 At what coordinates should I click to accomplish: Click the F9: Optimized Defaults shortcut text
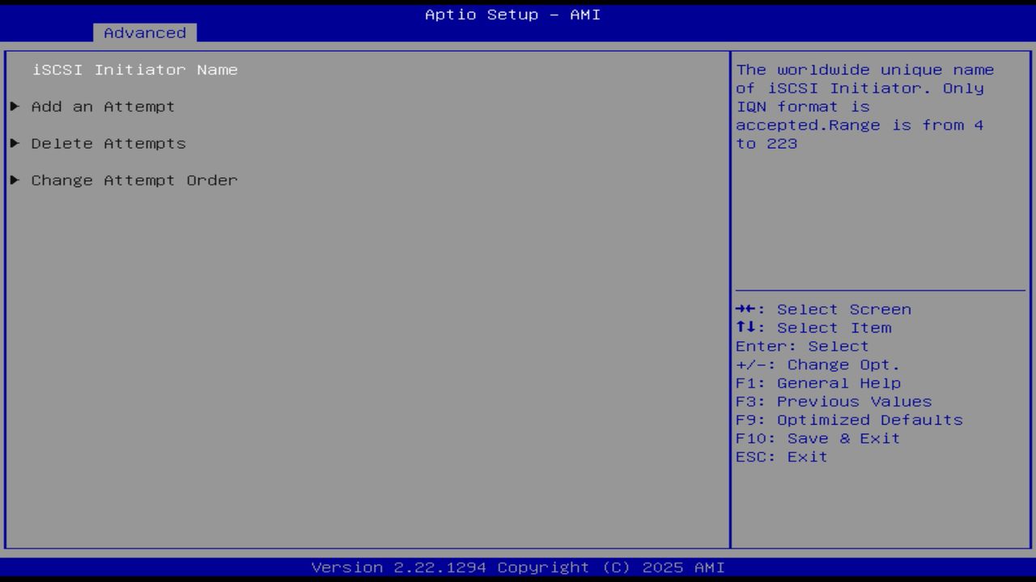848,420
